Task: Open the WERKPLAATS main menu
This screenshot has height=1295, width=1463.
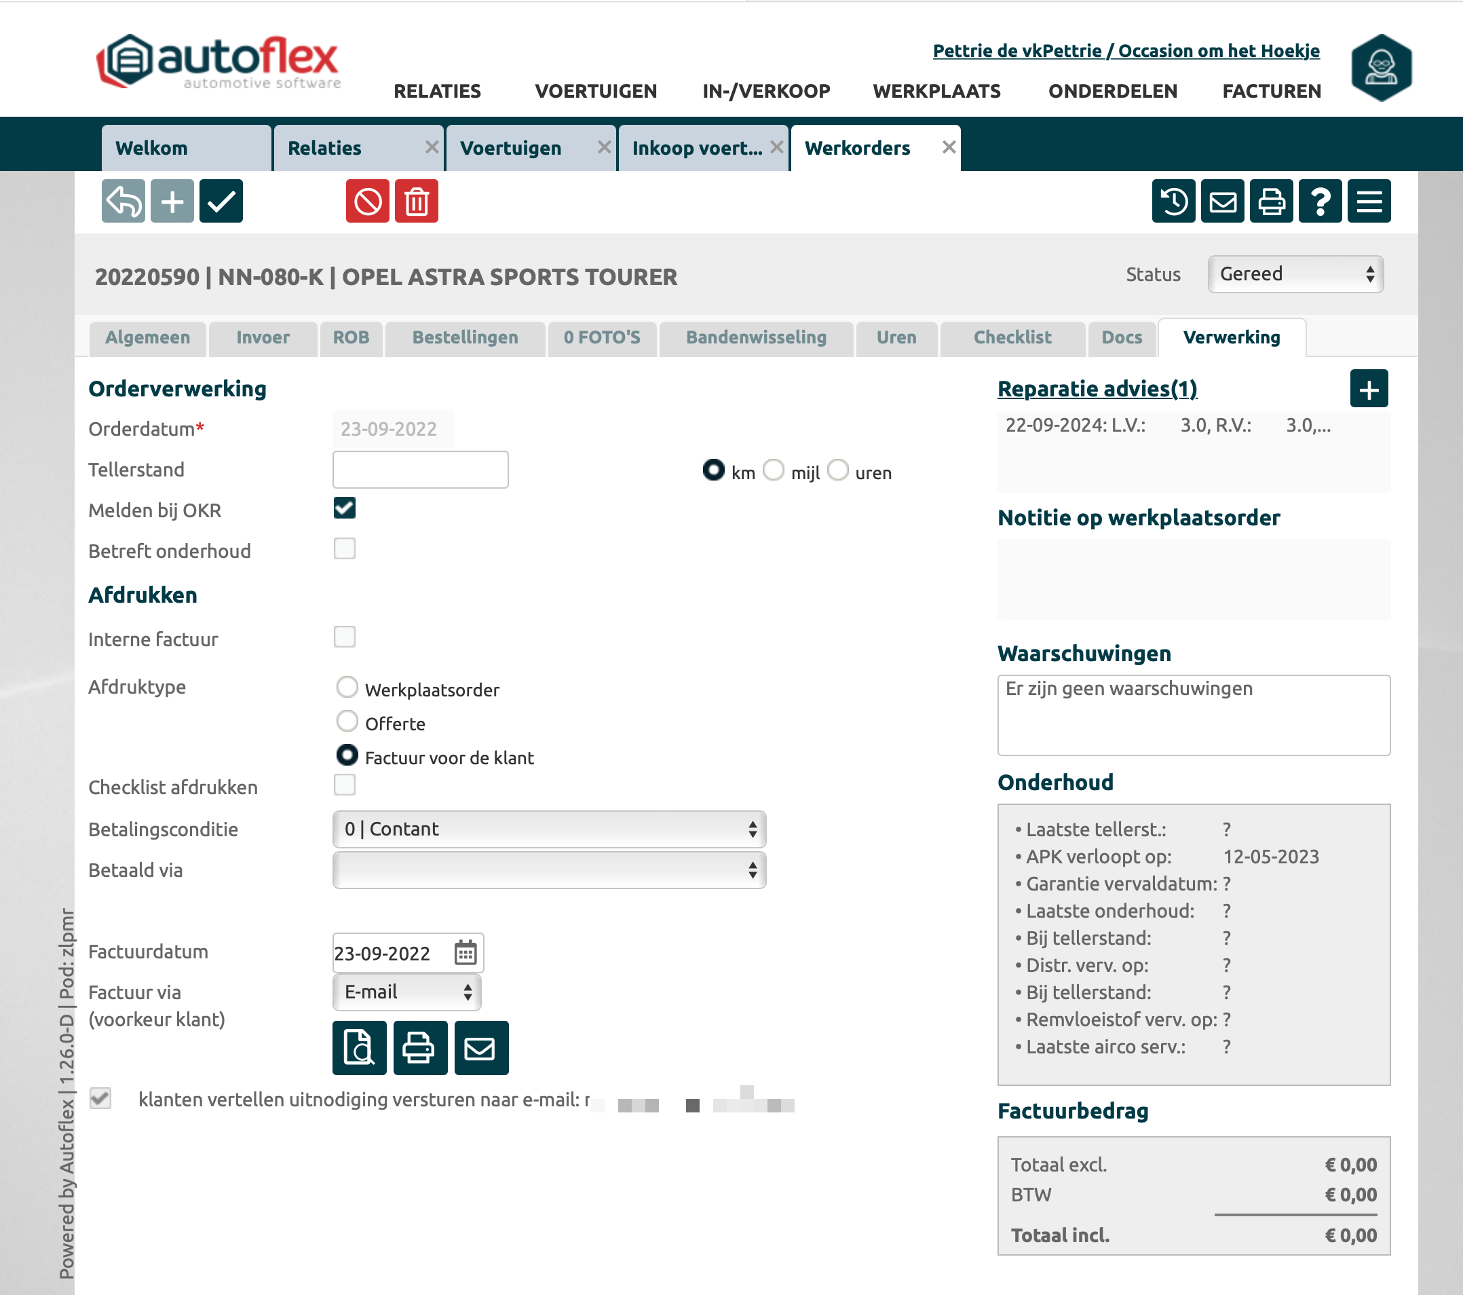Action: [936, 91]
